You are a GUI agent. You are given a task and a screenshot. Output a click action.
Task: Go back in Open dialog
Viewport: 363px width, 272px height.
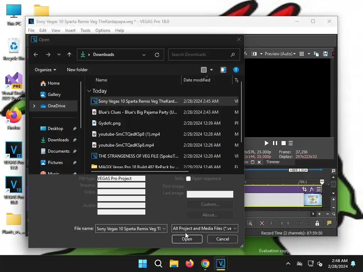tap(36, 55)
